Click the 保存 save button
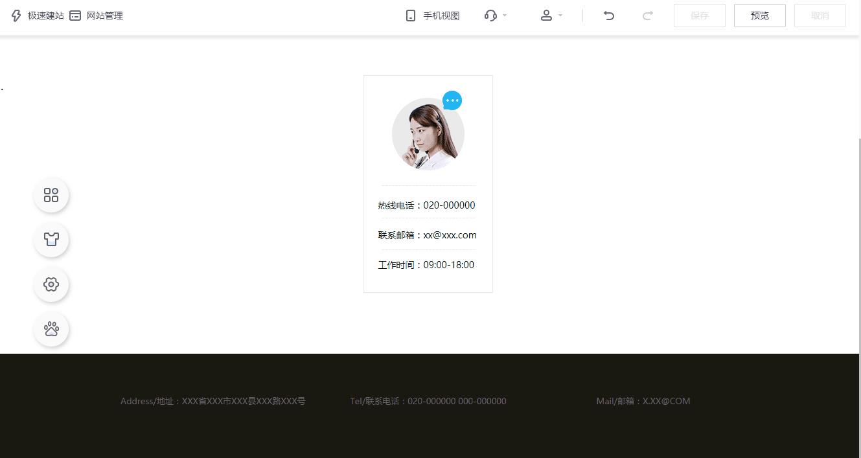 [700, 16]
